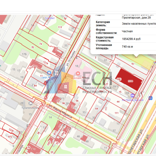Select parcel number 74
Image resolution: width=156 pixels, height=156 pixels.
pyautogui.click(x=41, y=44)
